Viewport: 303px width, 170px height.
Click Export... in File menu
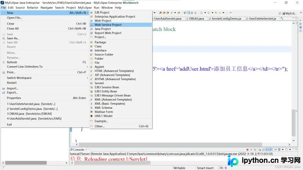pos(45,93)
